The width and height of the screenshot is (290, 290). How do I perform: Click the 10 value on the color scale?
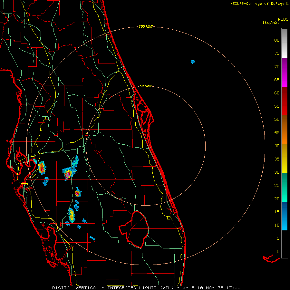click(x=277, y=225)
